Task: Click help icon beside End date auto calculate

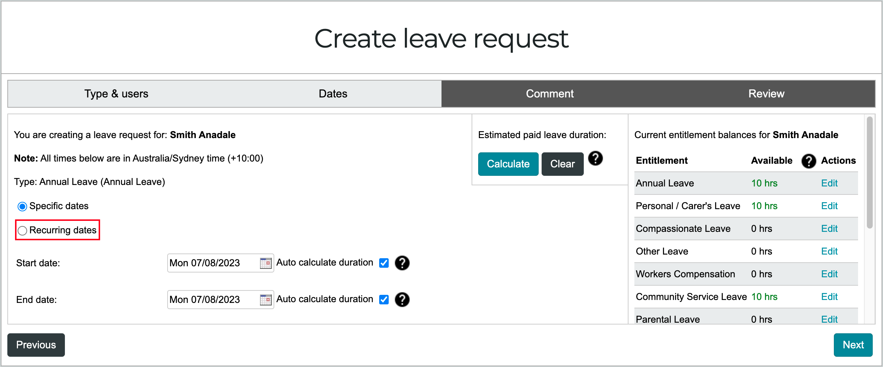Action: pos(402,300)
